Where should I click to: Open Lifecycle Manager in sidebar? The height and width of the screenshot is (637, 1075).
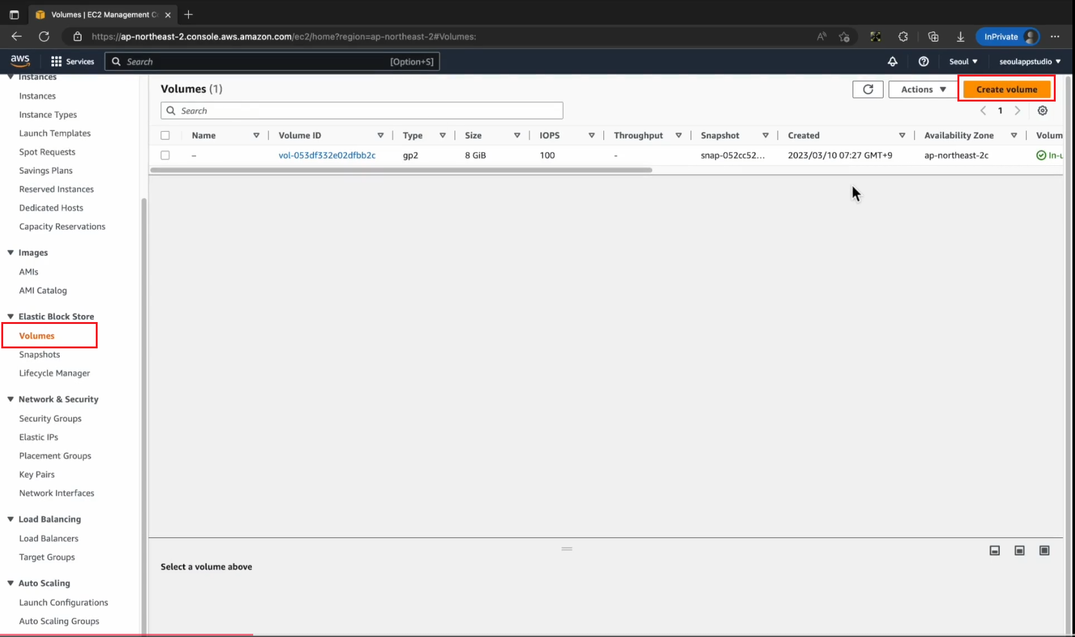55,373
